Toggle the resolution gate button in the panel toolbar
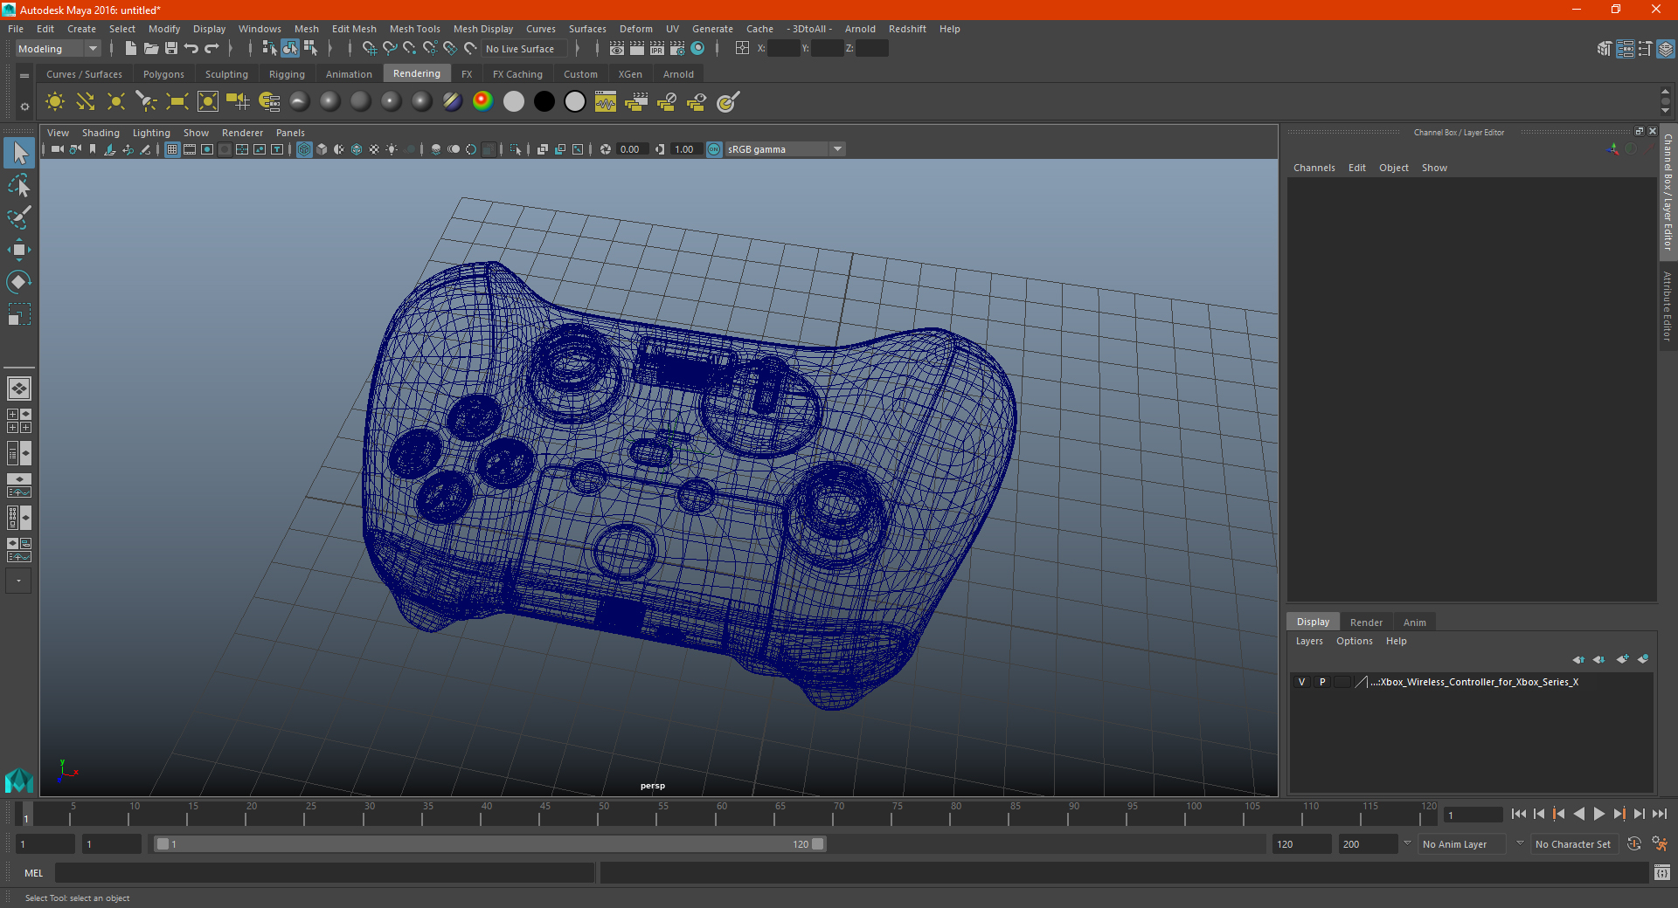This screenshot has height=908, width=1678. (x=207, y=149)
